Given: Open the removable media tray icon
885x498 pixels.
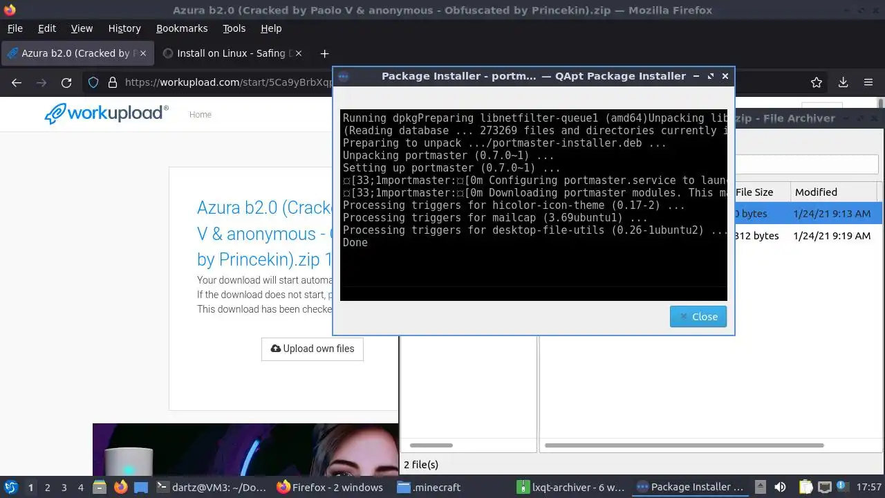Looking at the screenshot, I should tap(760, 487).
